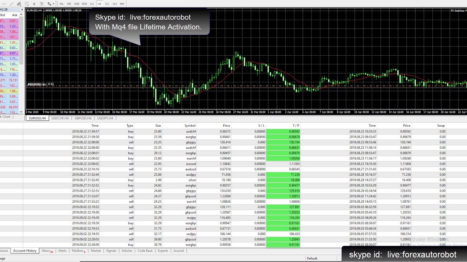Select the text 'A' tool
Screen dimensions: 467x262
point(34,4)
